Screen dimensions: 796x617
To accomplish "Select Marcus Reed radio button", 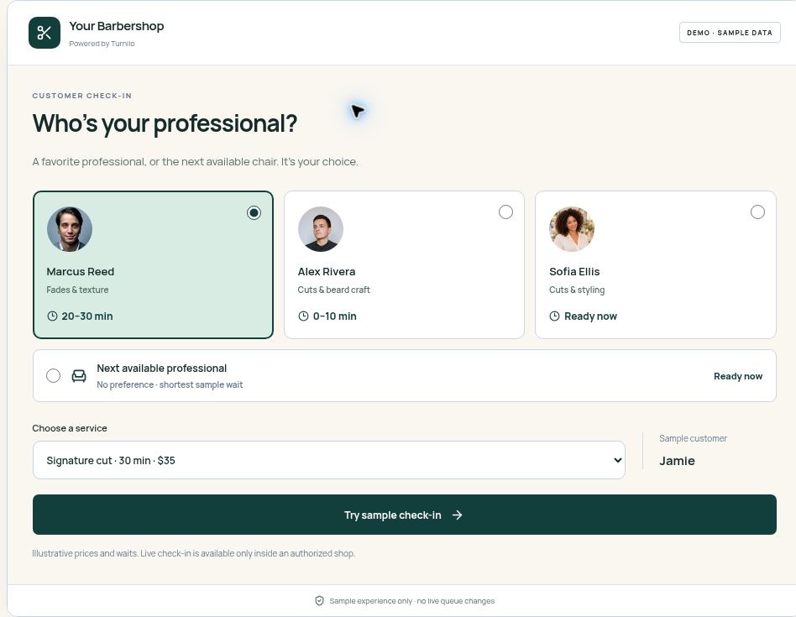I will [x=254, y=212].
